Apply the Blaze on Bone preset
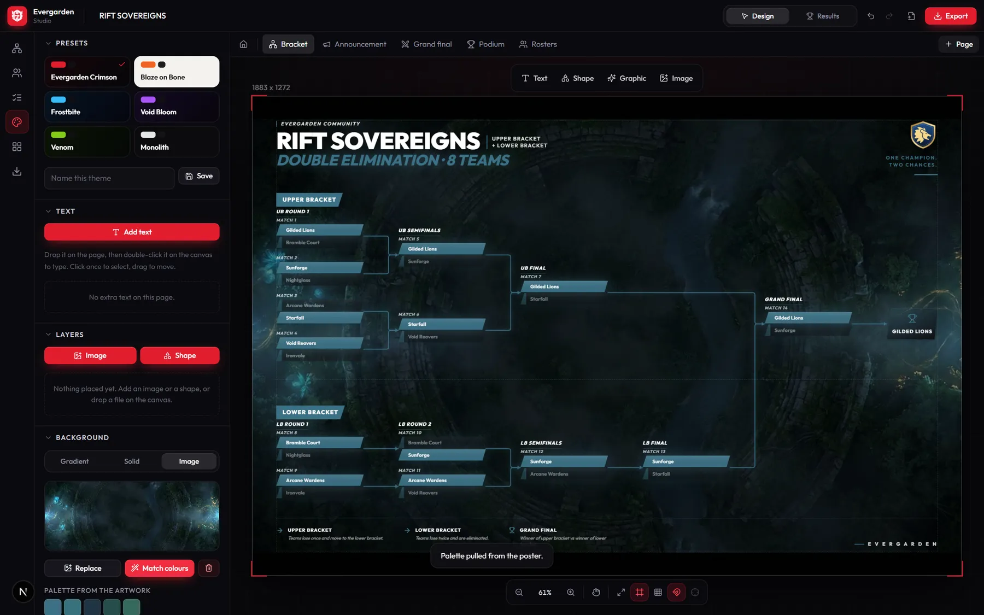 [177, 72]
